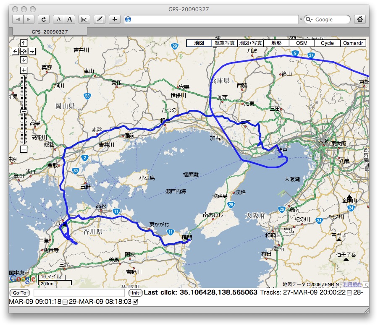The width and height of the screenshot is (378, 326).
Task: Pan the map right with right arrow
Action: coord(32,51)
